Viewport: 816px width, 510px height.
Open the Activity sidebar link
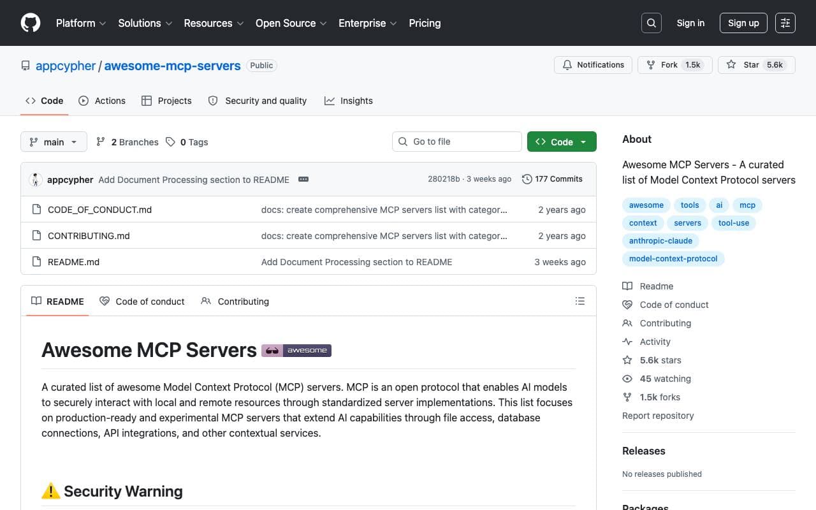point(646,342)
